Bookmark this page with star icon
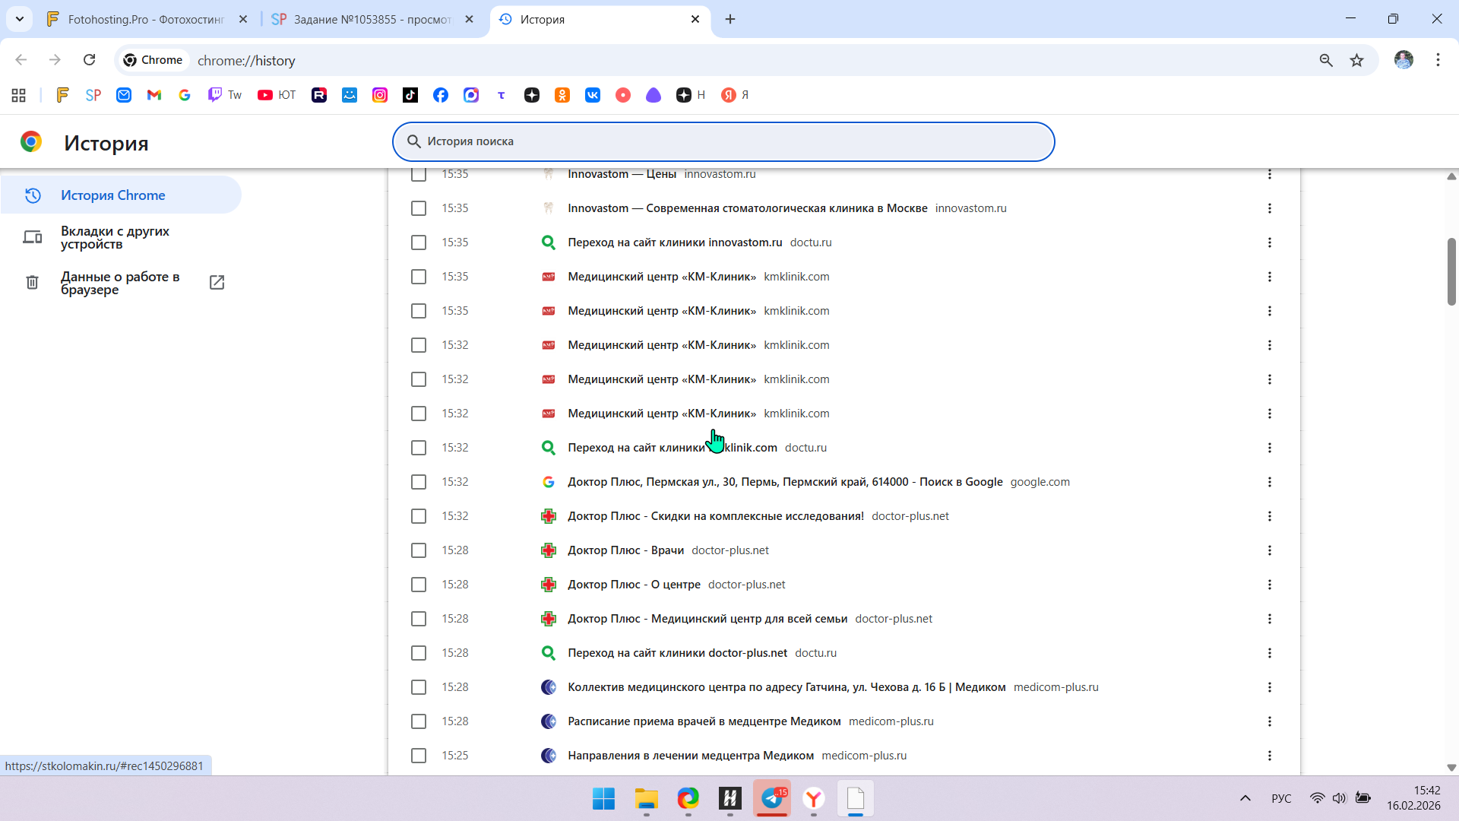The width and height of the screenshot is (1459, 821). pyautogui.click(x=1356, y=60)
